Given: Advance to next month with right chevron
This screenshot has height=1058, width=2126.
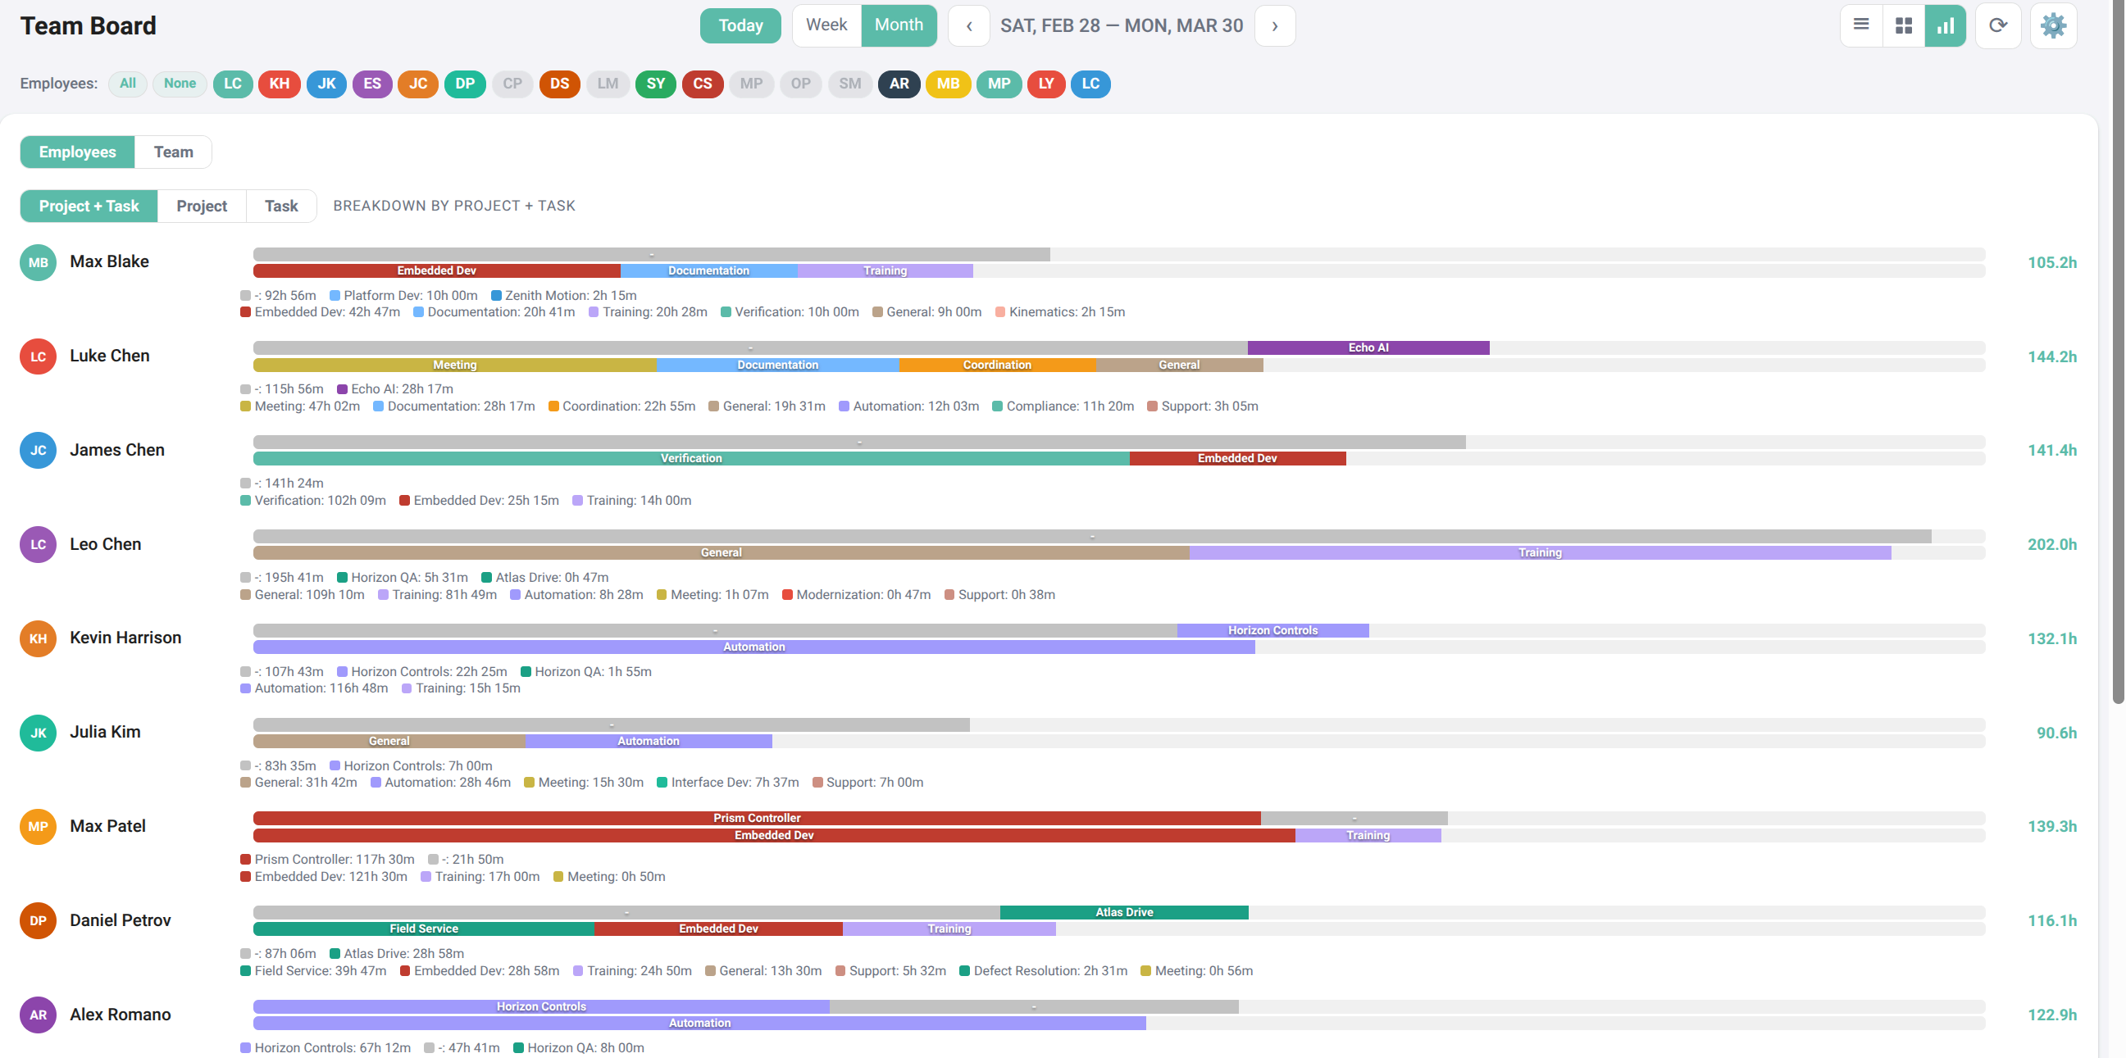Looking at the screenshot, I should pos(1274,25).
